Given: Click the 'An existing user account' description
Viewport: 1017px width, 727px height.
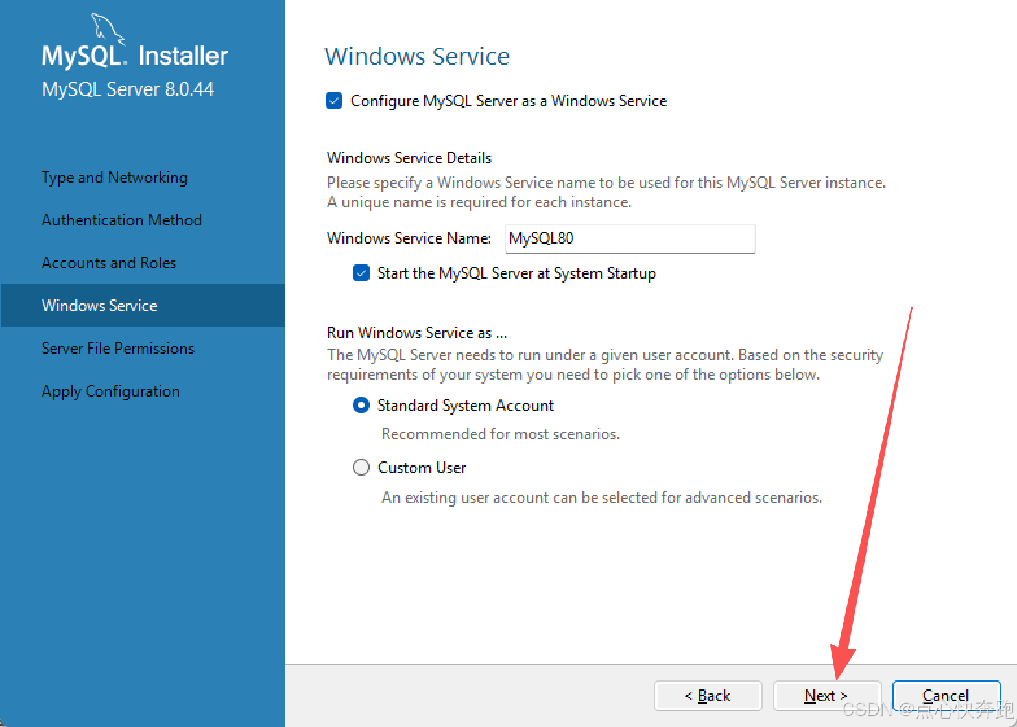Looking at the screenshot, I should click(x=602, y=498).
